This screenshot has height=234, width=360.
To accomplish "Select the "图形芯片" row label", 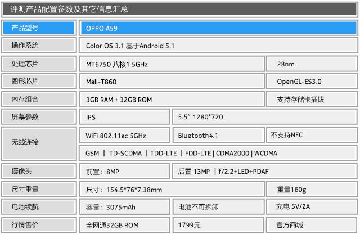I will pos(39,82).
